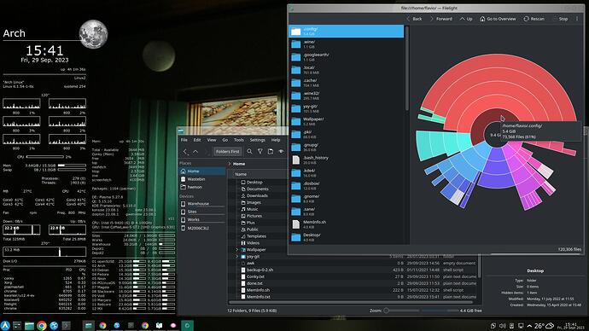This screenshot has height=331, width=589.
Task: Select the .config/ folder in Filelight list
Action: click(346, 32)
